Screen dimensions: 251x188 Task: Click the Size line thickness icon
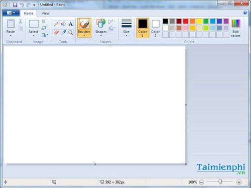pos(127,23)
